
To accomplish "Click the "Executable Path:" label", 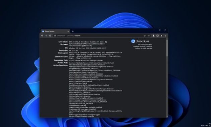I will point(61,60).
